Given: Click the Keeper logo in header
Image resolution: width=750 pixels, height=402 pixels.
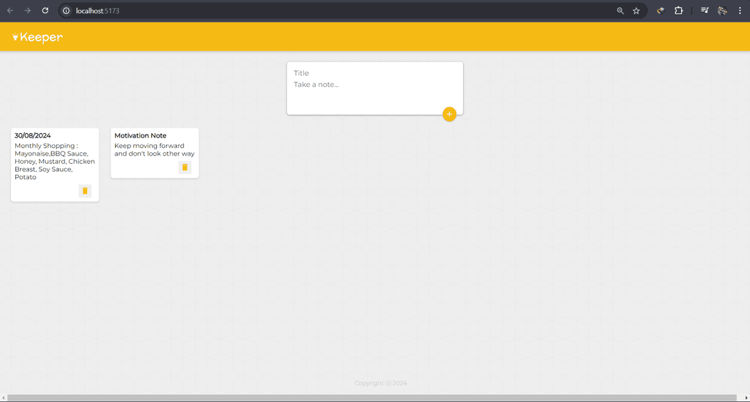Looking at the screenshot, I should coord(38,37).
